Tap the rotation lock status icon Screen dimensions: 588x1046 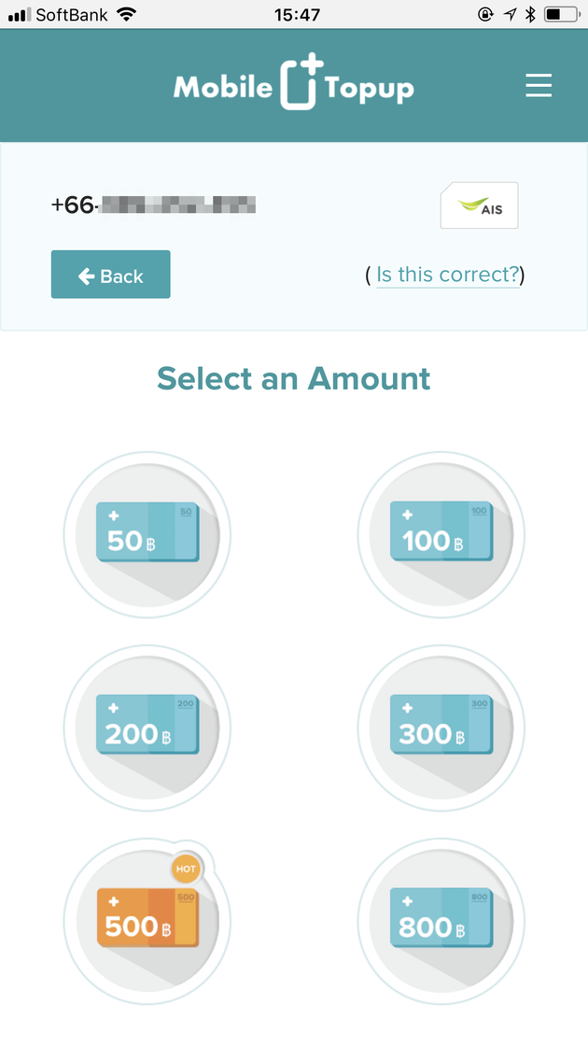point(486,14)
